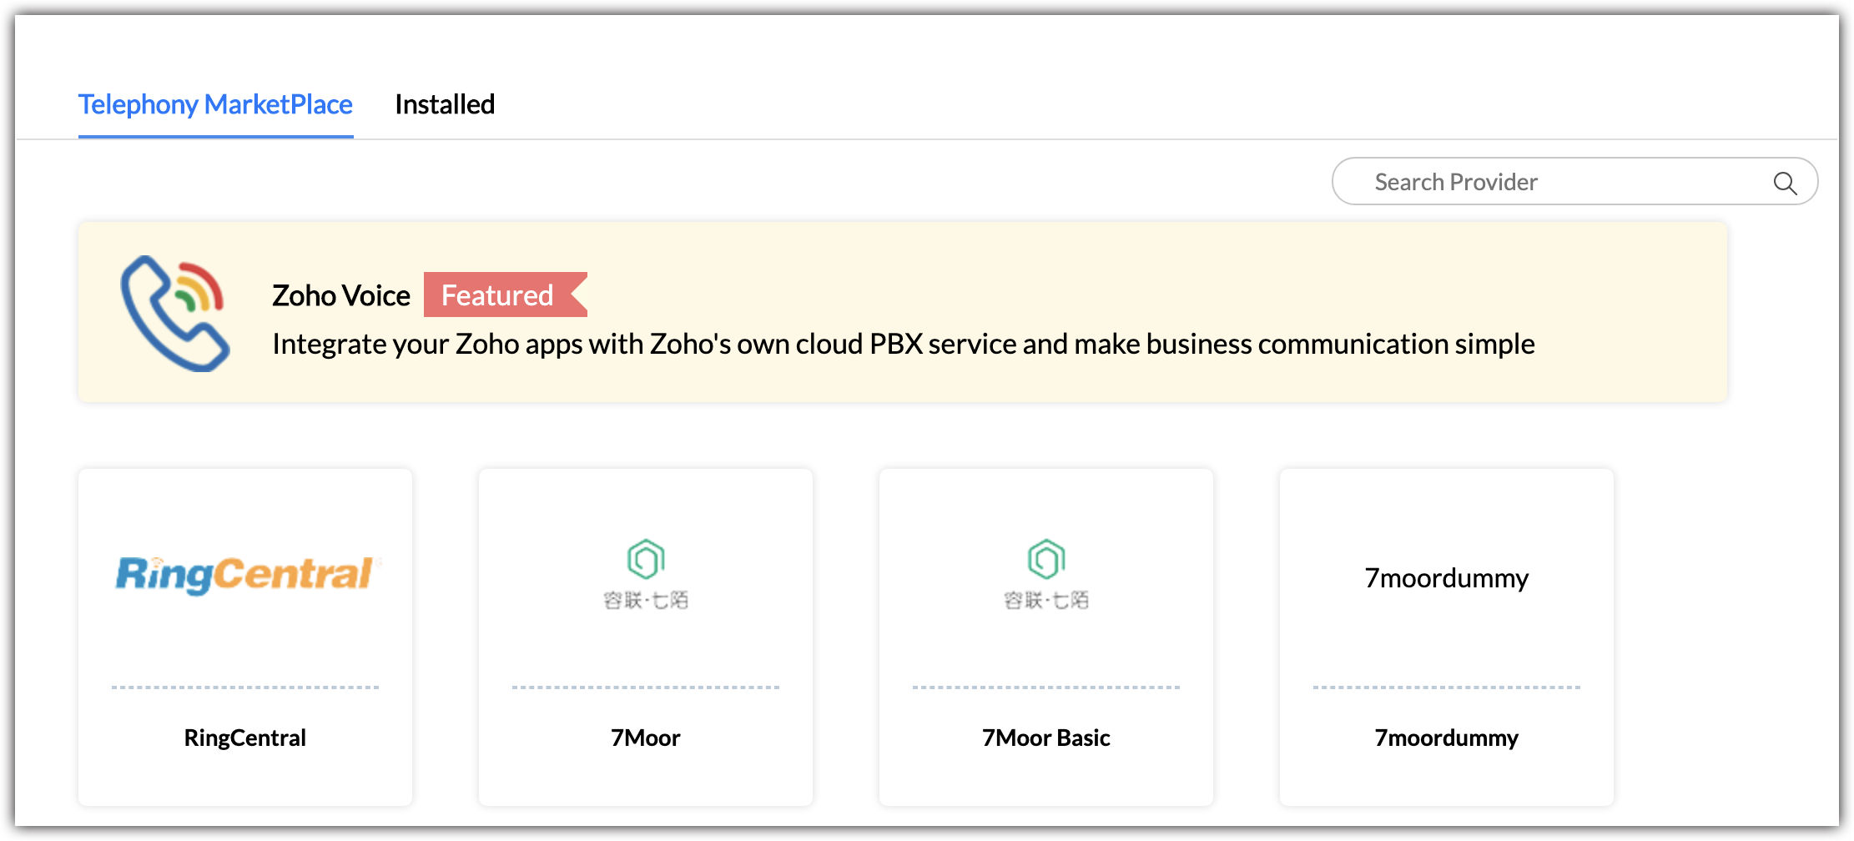This screenshot has height=841, width=1854.
Task: Click the 7Moor Basic hexagon logo
Action: click(1045, 560)
